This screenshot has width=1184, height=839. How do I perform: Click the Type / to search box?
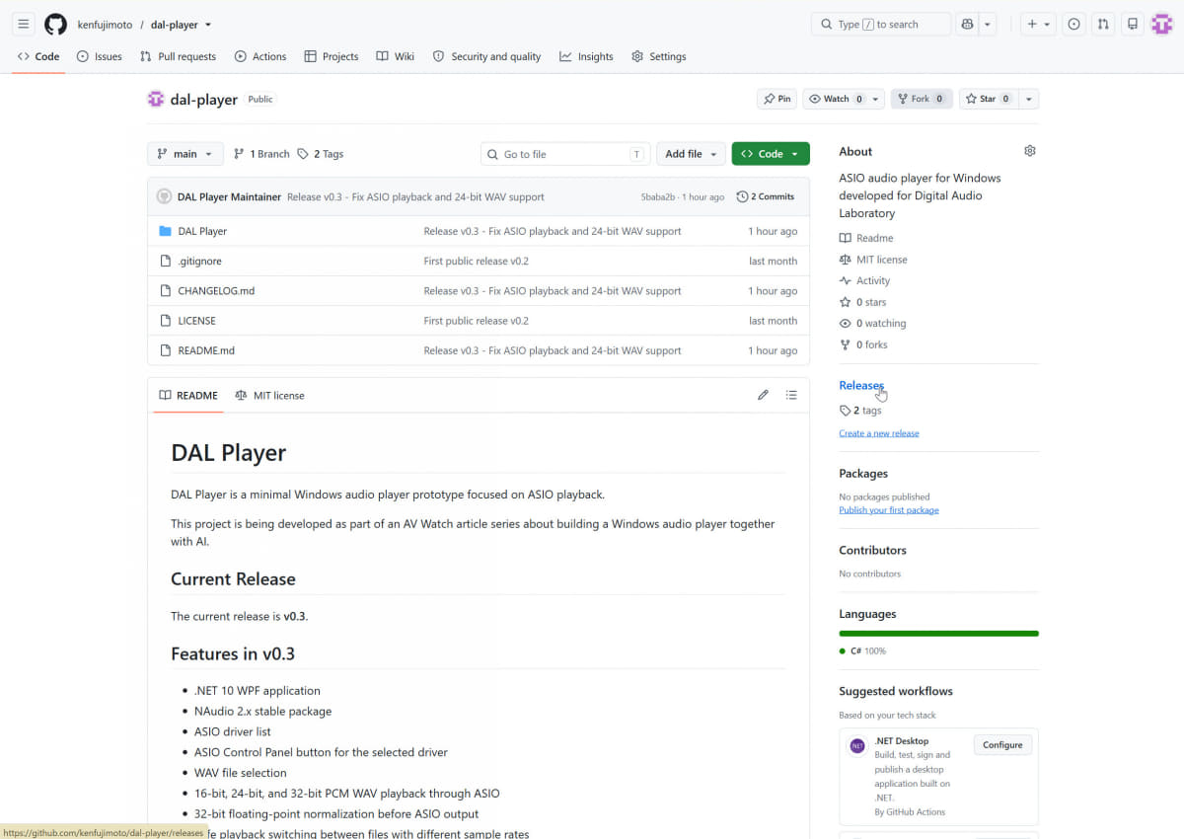click(x=881, y=24)
